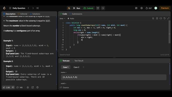Select the Testcase tab
172x97 pixels.
tap(65, 61)
